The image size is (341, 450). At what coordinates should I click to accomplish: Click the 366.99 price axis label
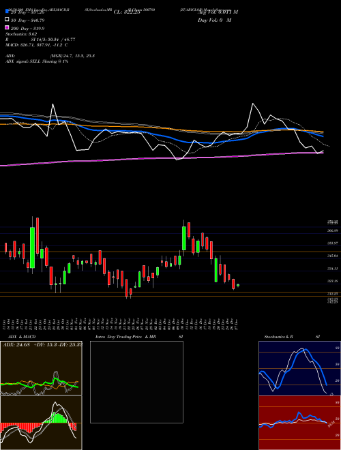pyautogui.click(x=333, y=230)
